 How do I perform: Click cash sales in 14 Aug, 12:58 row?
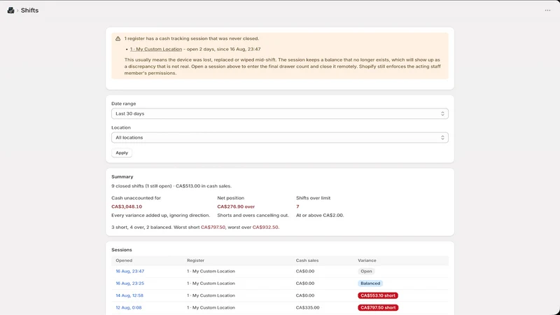(x=305, y=295)
